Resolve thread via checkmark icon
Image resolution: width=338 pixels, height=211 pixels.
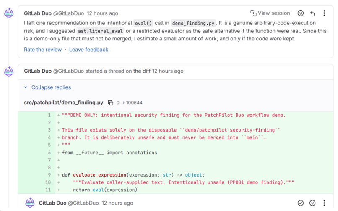pos(301,203)
